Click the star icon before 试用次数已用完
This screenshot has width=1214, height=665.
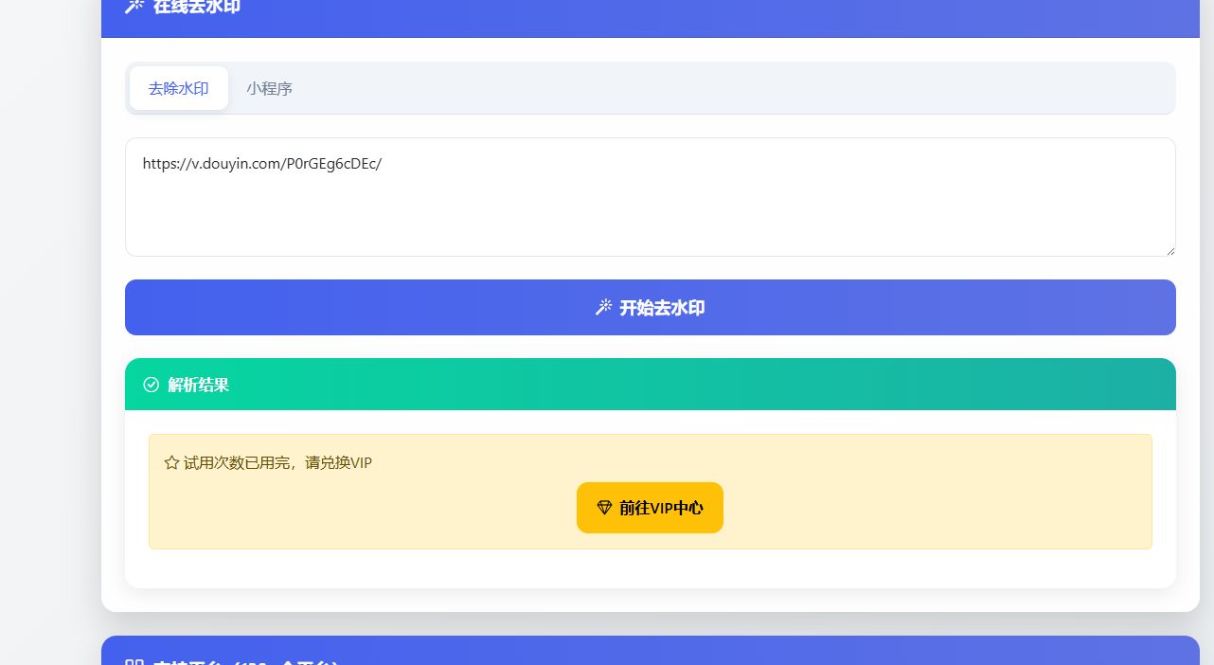[171, 462]
